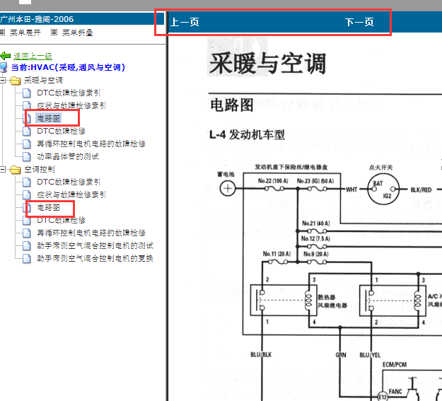Open 空调控制 folder label

coord(40,170)
